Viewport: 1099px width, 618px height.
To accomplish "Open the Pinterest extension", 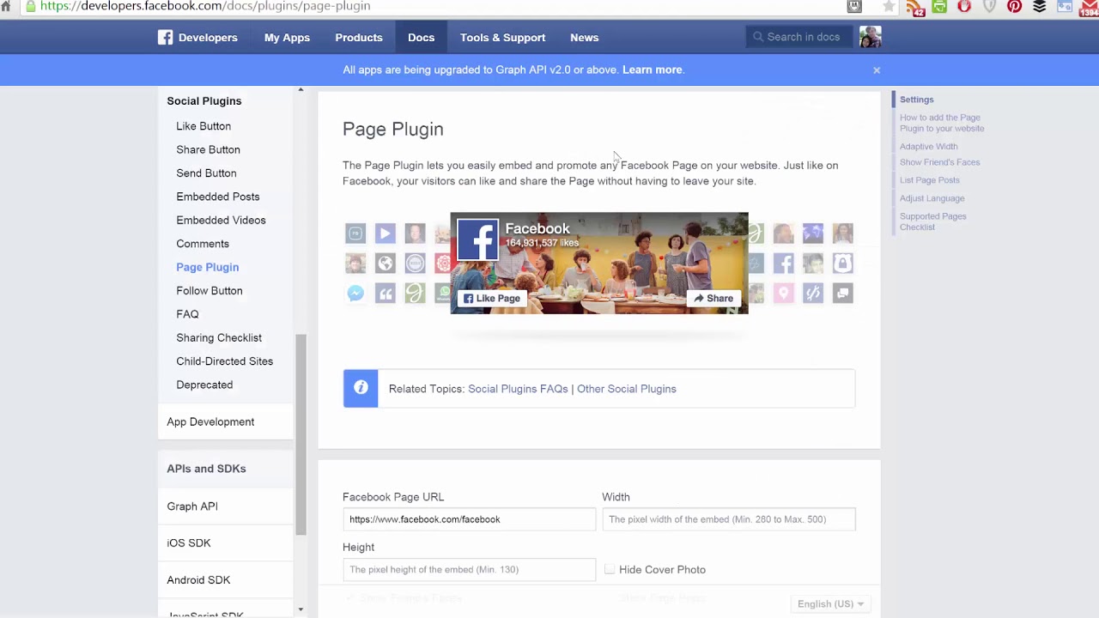I will pyautogui.click(x=1014, y=6).
